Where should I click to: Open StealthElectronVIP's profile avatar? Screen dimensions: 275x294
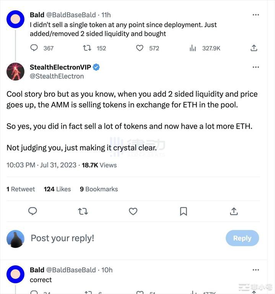point(16,71)
